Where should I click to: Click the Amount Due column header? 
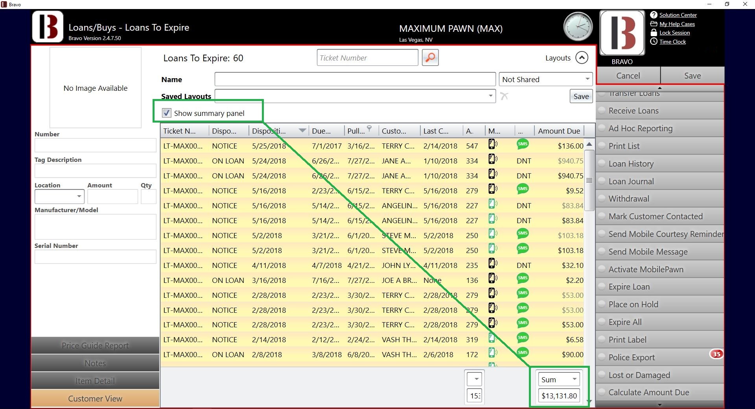(x=559, y=131)
